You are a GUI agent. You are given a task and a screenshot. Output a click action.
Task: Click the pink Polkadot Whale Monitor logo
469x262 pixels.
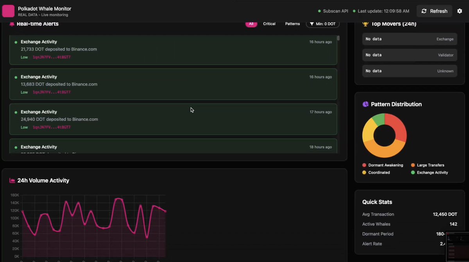click(8, 11)
